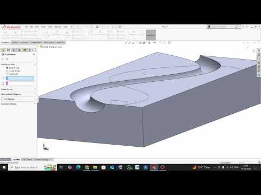Expand the Thin Feature section arrow

point(35,99)
